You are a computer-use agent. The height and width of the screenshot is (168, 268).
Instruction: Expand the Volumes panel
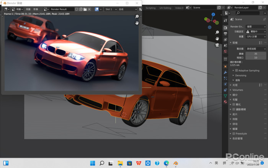click(x=238, y=90)
